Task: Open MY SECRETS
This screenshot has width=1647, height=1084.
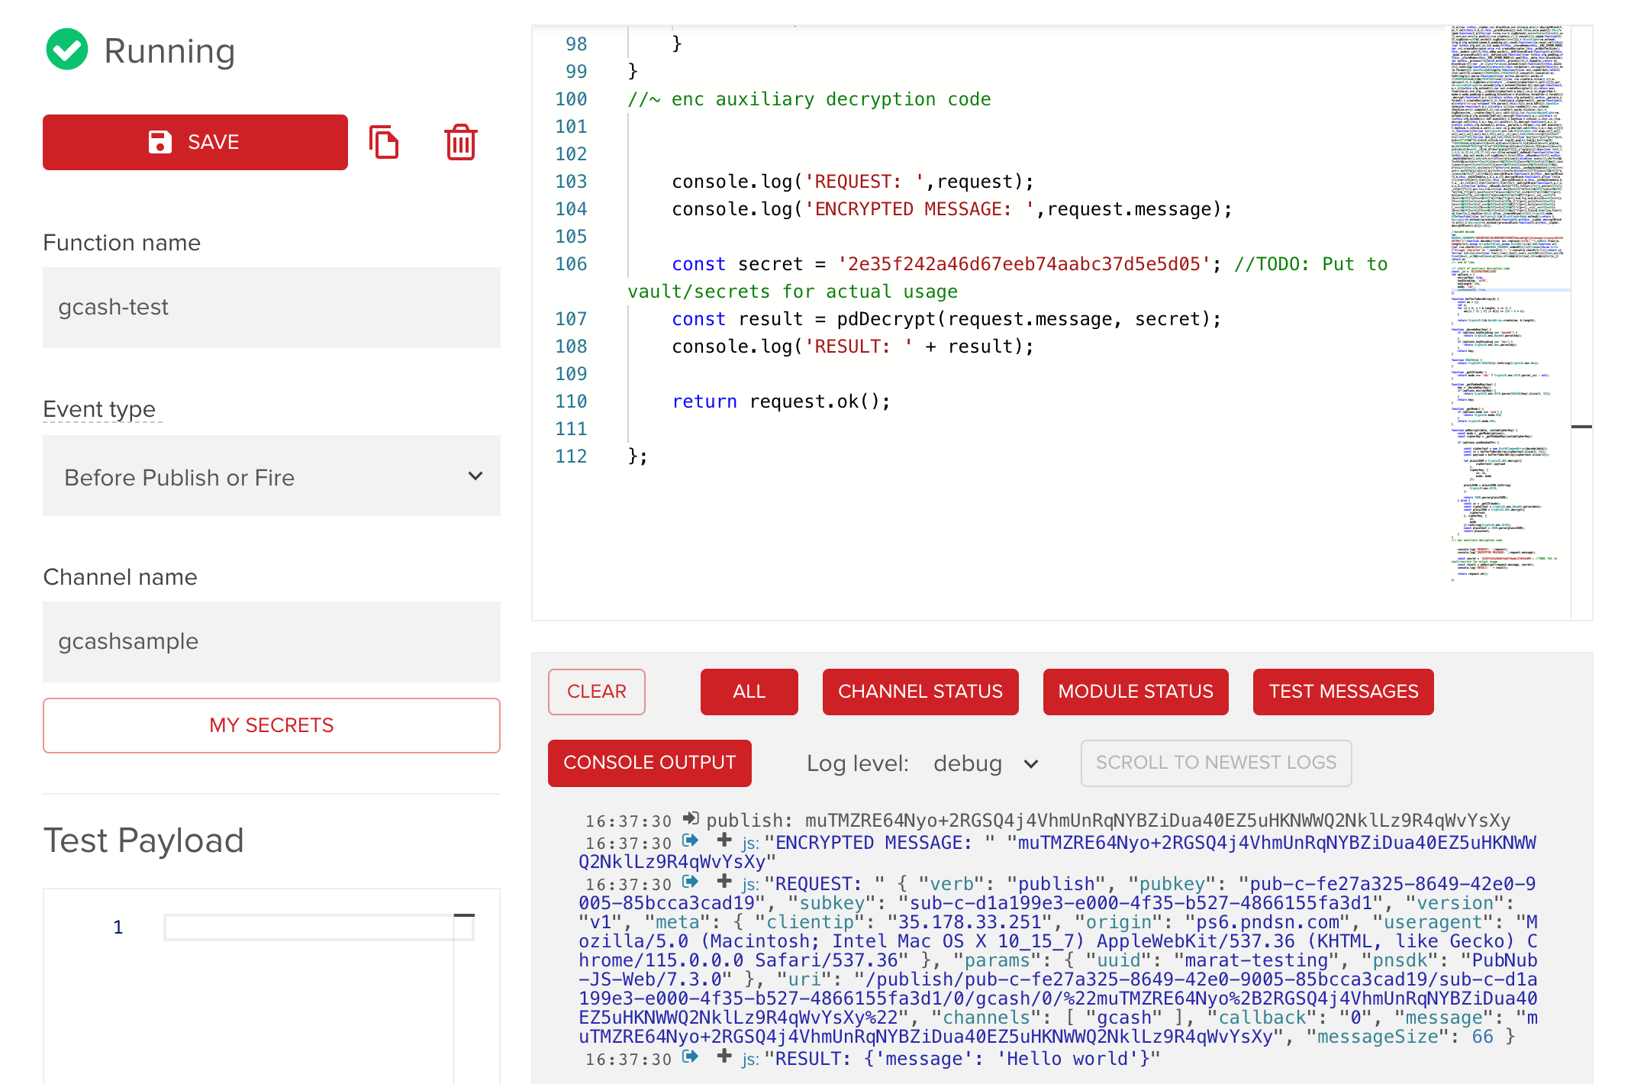Action: [272, 725]
